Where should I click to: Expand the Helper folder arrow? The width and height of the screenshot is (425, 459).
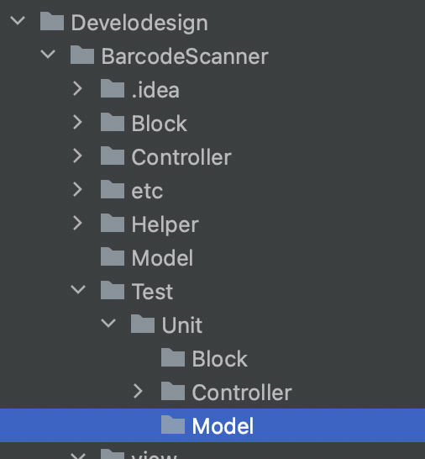(x=77, y=223)
